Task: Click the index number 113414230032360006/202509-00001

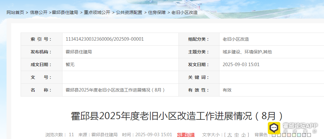Action: (105, 39)
